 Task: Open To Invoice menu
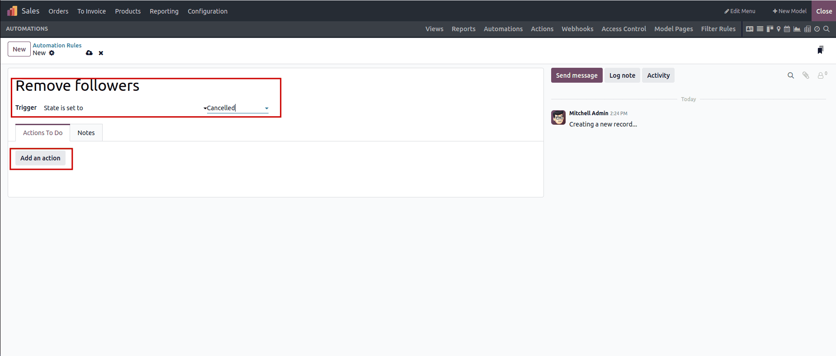(x=91, y=11)
